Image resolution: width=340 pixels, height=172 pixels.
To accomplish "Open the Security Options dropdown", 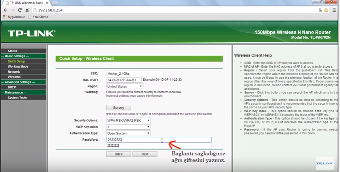I will coord(128,120).
